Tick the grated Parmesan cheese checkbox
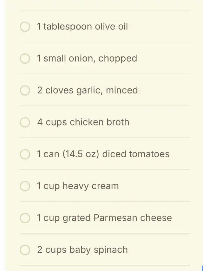This screenshot has width=203, height=271. [x=25, y=218]
